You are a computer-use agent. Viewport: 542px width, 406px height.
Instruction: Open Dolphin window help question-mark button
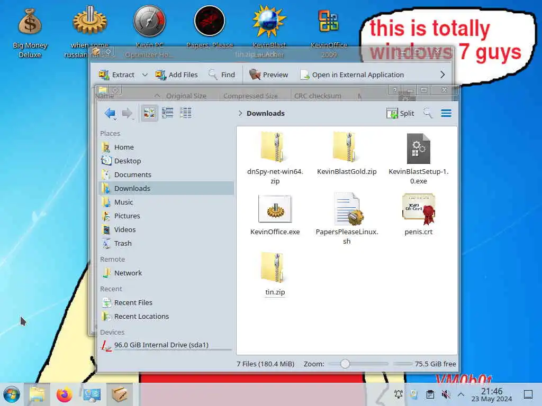[394, 90]
